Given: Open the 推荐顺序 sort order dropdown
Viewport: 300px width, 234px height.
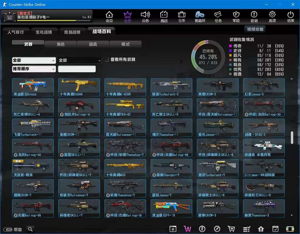Looking at the screenshot, I should [x=34, y=69].
